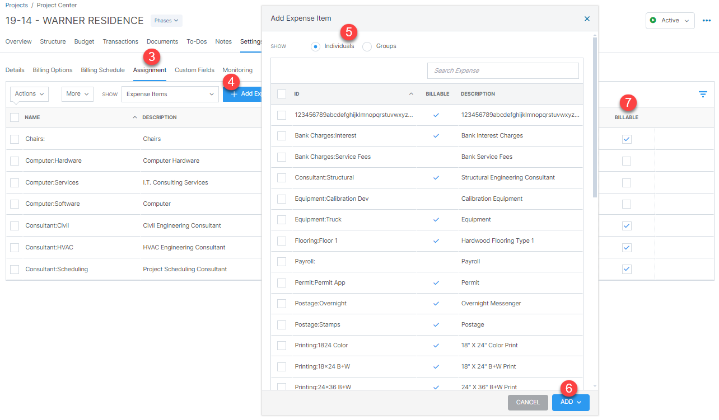The width and height of the screenshot is (719, 420).
Task: Click the Add Expense button
Action: [242, 94]
